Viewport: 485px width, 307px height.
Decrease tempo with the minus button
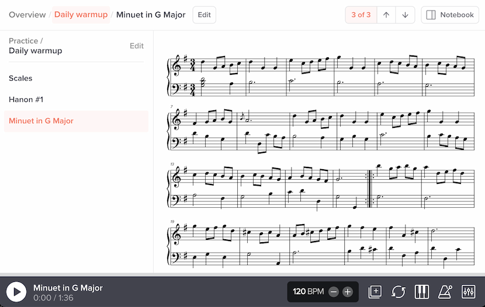point(334,292)
